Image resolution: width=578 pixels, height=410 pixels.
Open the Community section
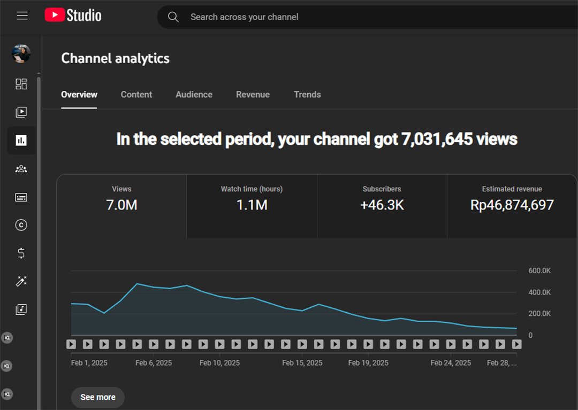[21, 168]
